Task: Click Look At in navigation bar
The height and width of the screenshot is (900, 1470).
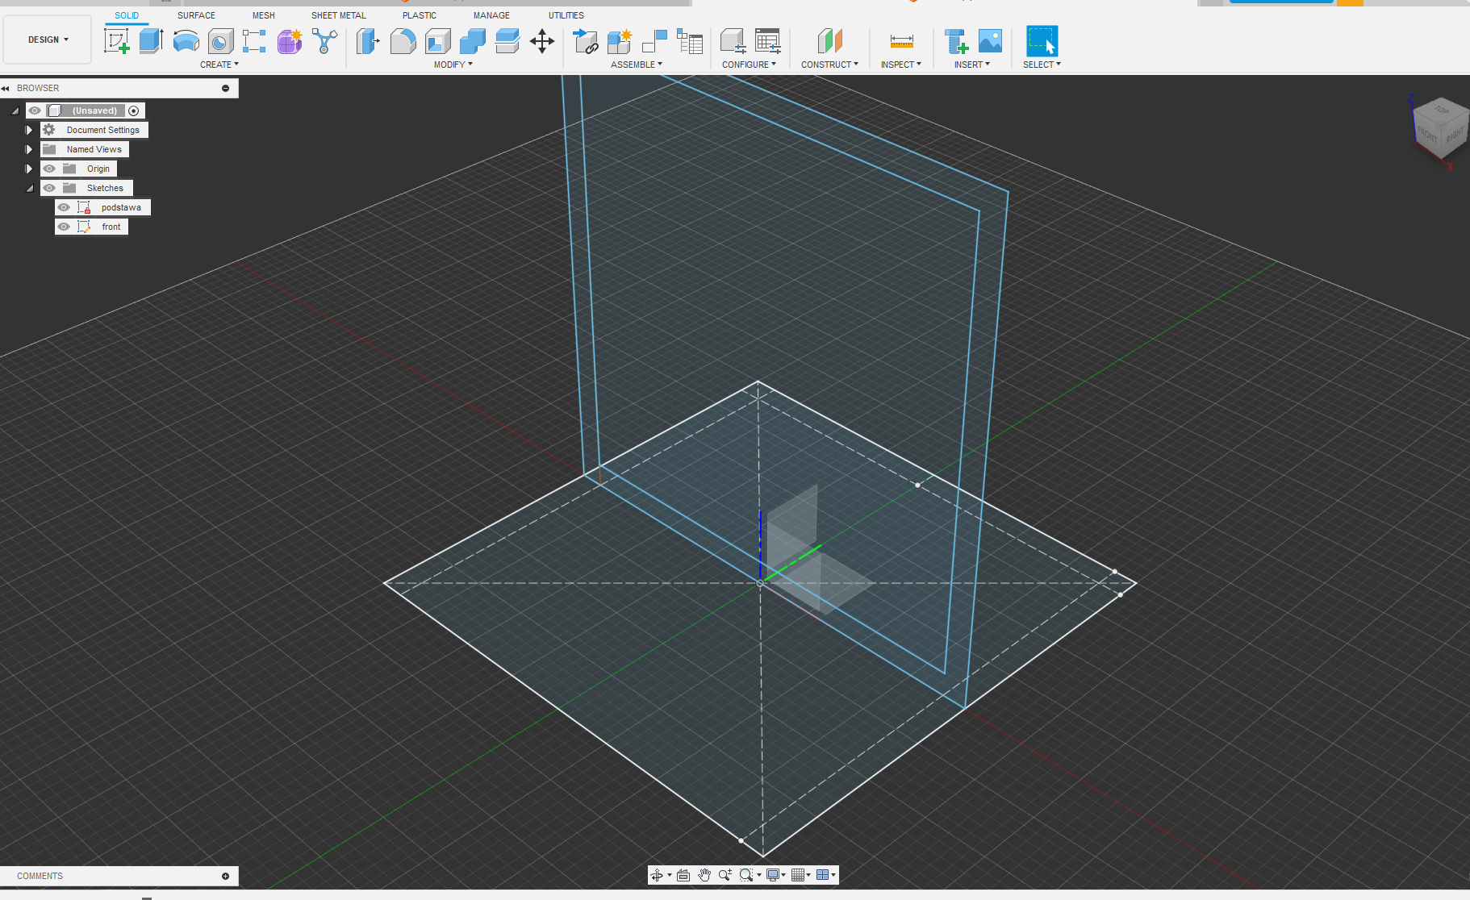Action: [683, 875]
